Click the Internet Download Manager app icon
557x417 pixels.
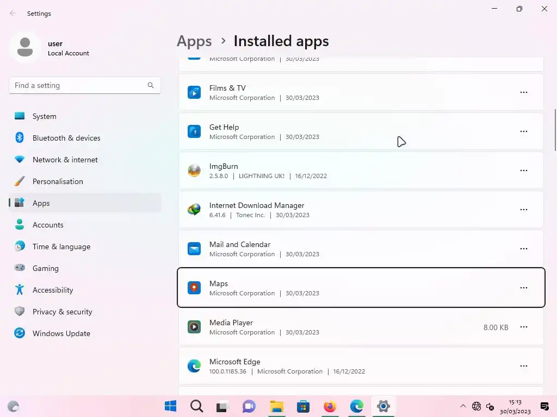194,210
